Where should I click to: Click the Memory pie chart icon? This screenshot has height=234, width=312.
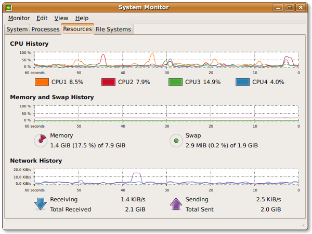coord(40,140)
